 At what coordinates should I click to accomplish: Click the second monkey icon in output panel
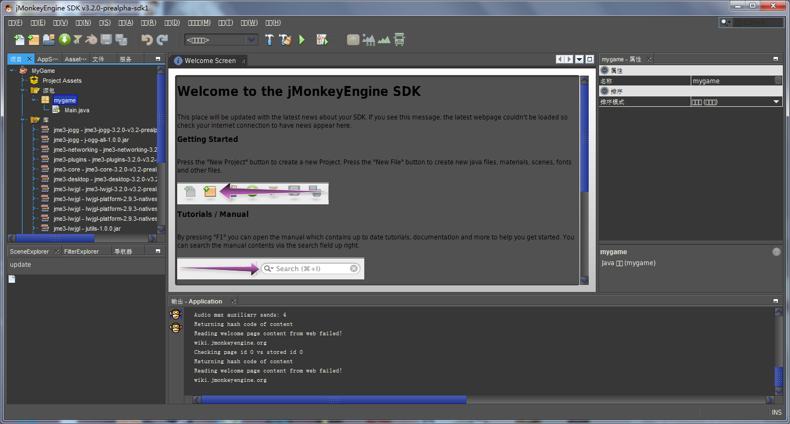pos(176,328)
